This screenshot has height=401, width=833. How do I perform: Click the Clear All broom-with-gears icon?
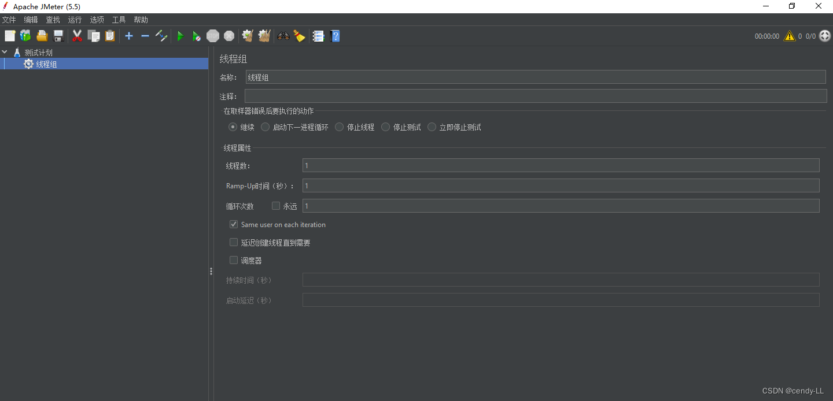click(264, 36)
